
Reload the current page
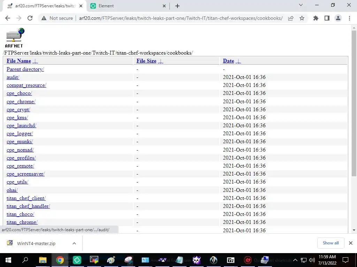pos(30,18)
